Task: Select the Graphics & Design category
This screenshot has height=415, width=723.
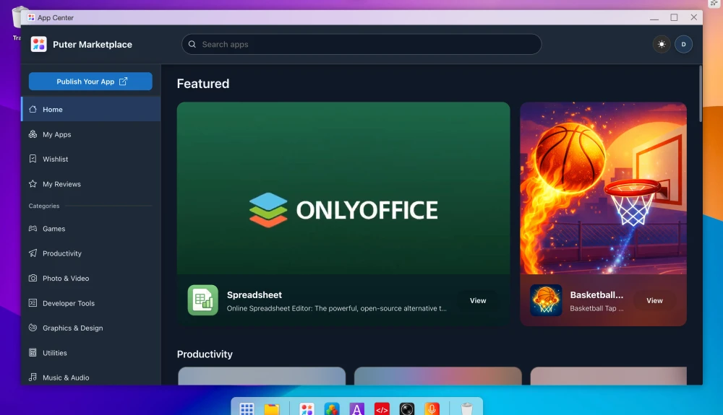Action: point(91,328)
